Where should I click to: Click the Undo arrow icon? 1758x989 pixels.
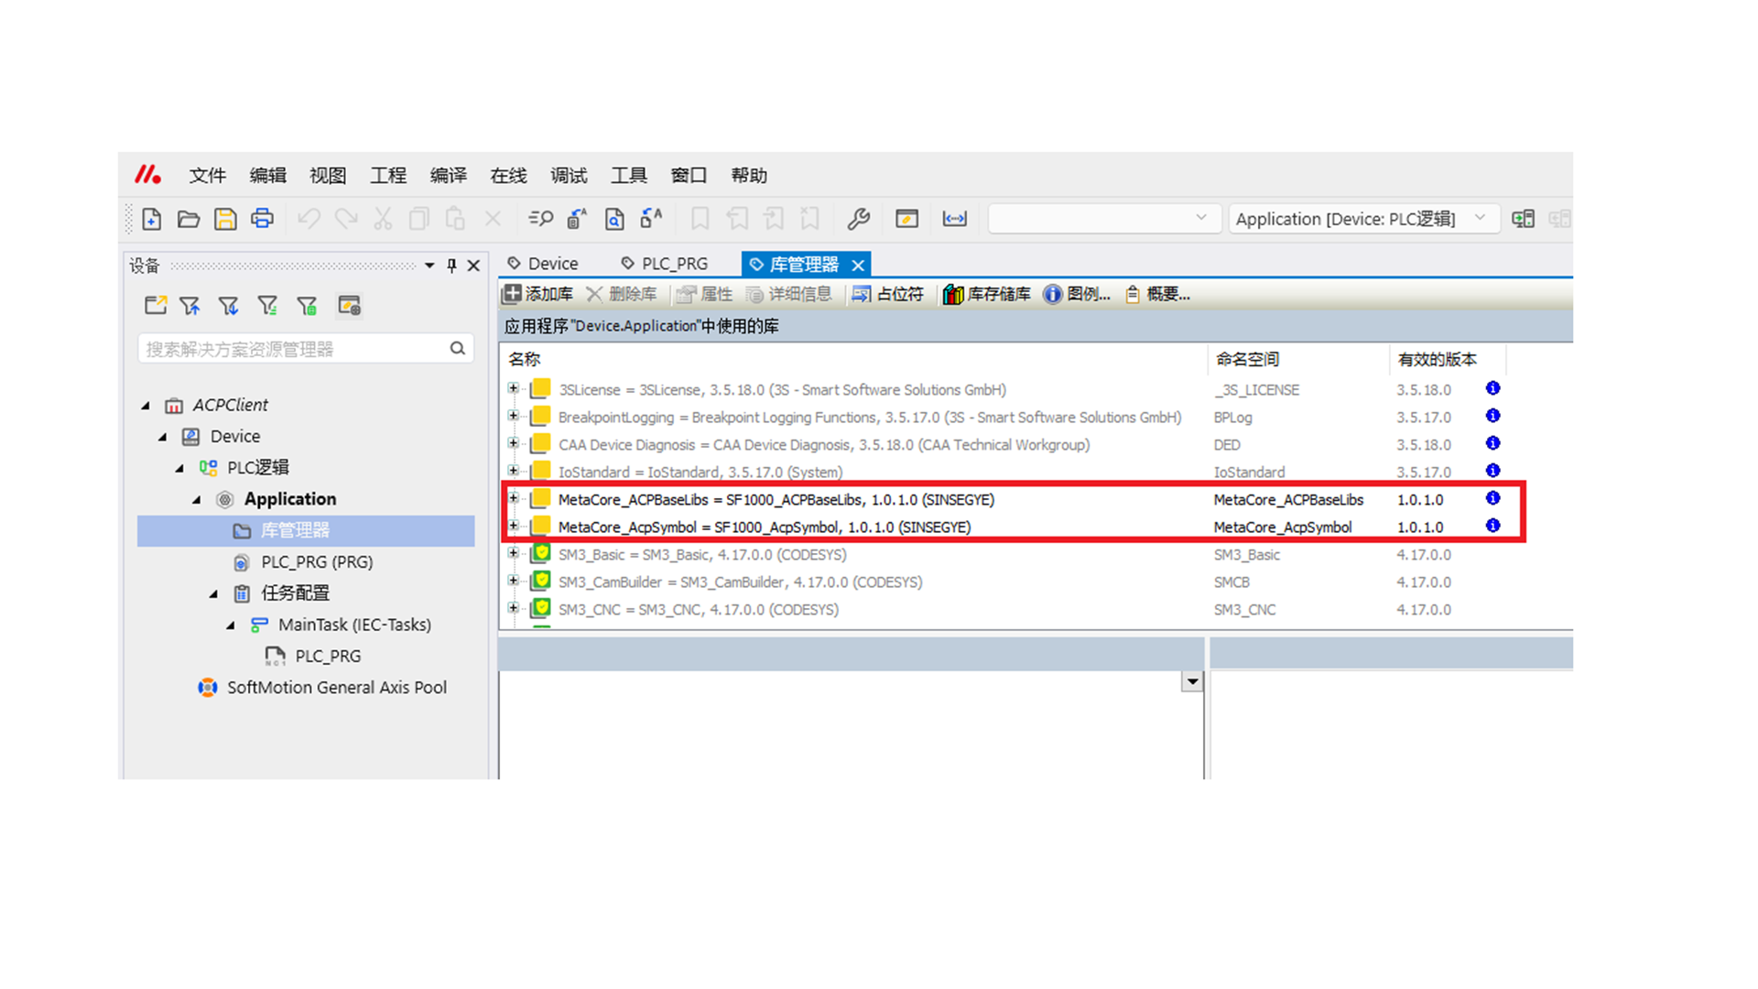click(309, 219)
